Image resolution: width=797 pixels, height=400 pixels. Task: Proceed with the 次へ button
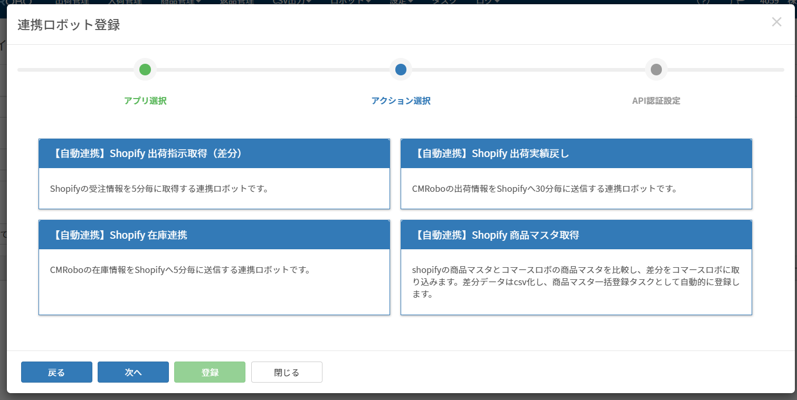tap(133, 372)
